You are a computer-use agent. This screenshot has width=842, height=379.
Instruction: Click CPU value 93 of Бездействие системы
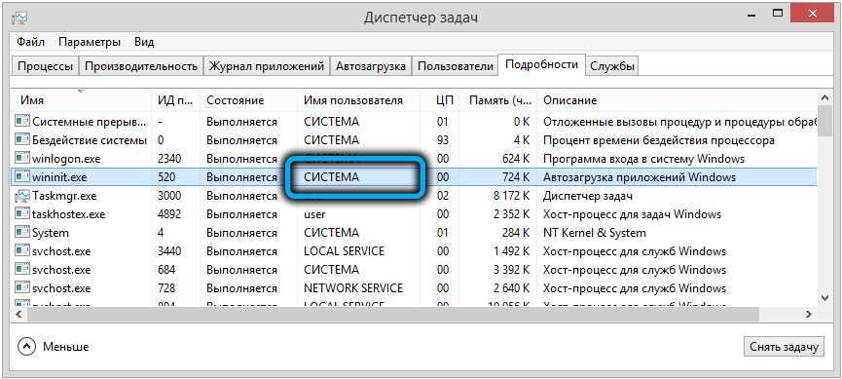point(443,140)
